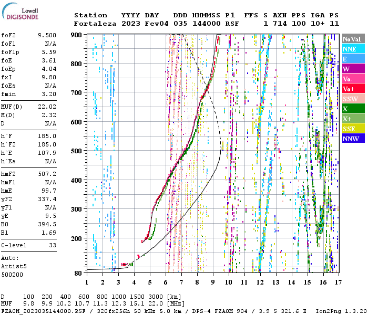Click the 9 MHz frequency axis label
368x315 pixels.
point(213,282)
